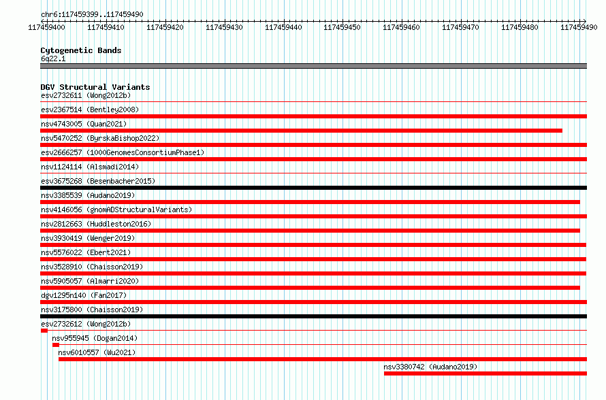Click nsv5470252 (ByrskaBishop2022) label
This screenshot has width=606, height=400.
point(100,138)
